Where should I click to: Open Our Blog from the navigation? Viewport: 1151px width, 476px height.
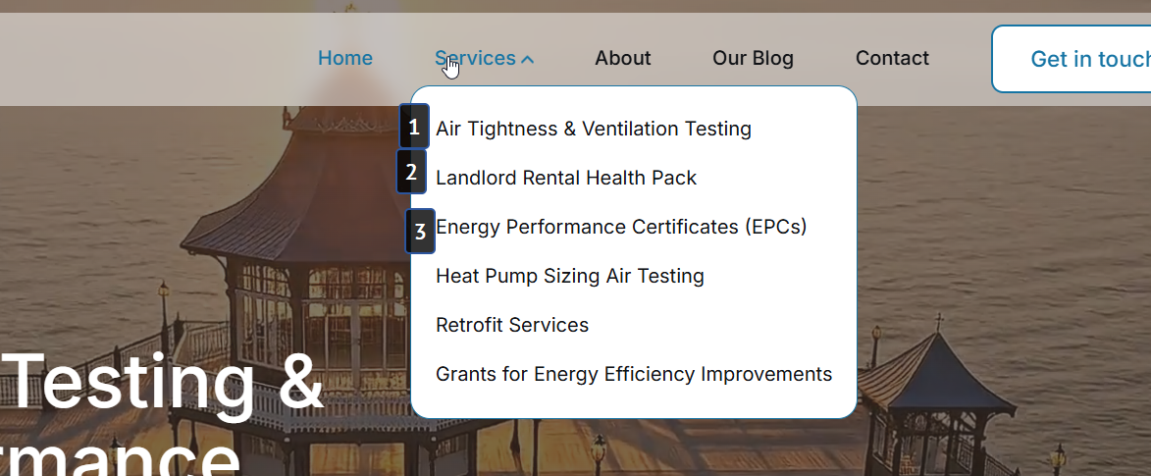coord(753,59)
